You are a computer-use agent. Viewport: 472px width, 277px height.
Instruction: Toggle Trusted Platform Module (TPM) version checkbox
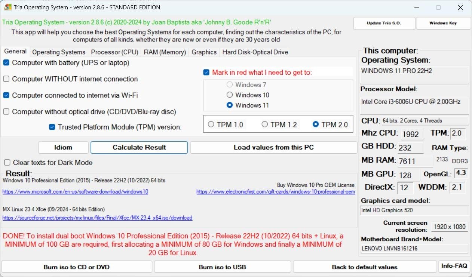52,127
